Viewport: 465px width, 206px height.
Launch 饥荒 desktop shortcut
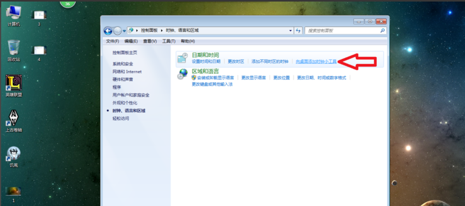coord(14,154)
